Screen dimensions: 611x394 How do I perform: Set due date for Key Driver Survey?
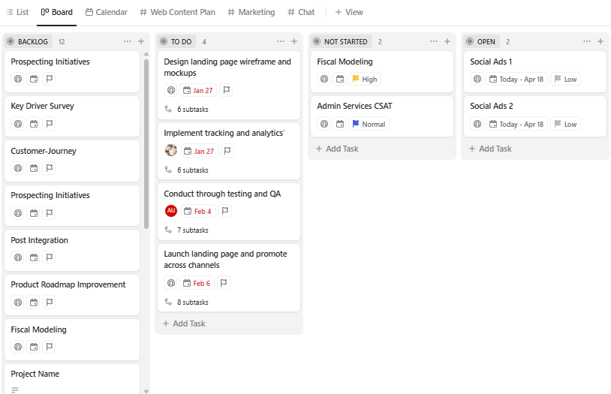[x=34, y=124]
